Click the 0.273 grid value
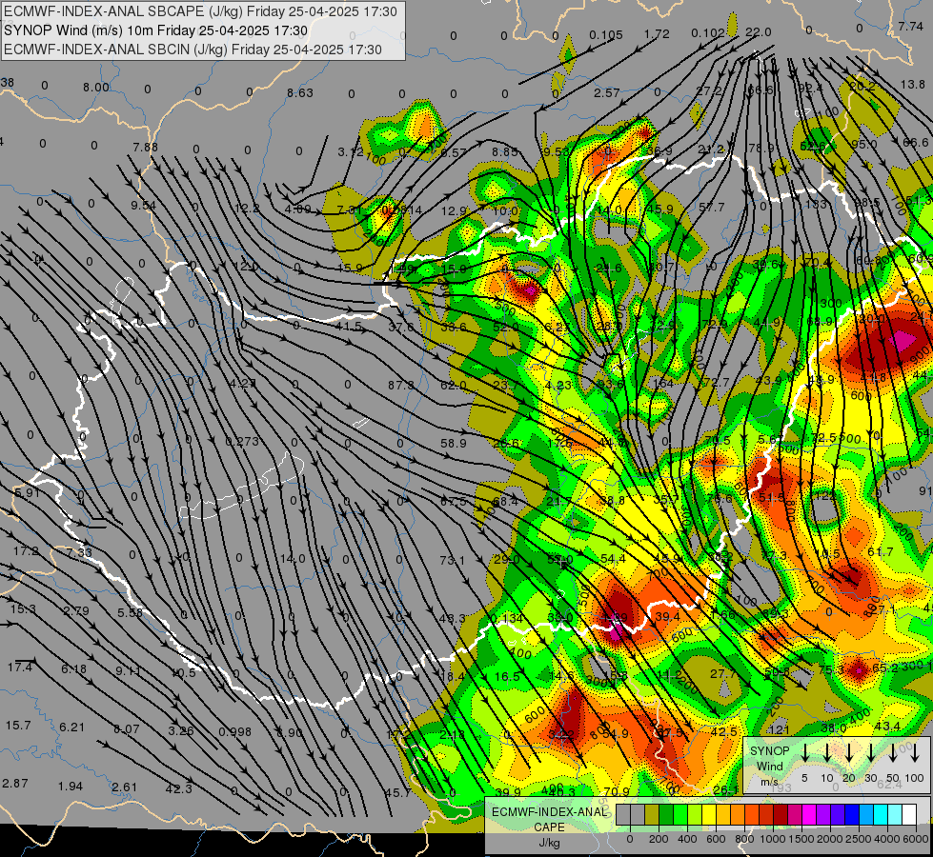Image resolution: width=933 pixels, height=857 pixels. coord(242,441)
